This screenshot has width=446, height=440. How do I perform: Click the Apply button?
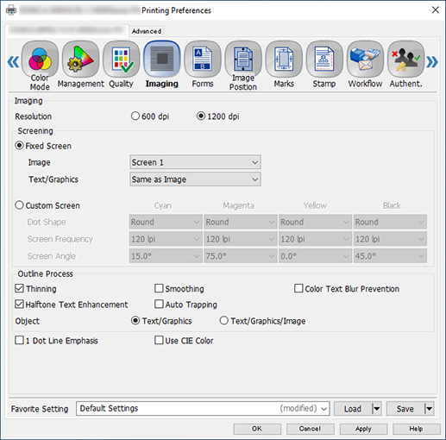363,429
